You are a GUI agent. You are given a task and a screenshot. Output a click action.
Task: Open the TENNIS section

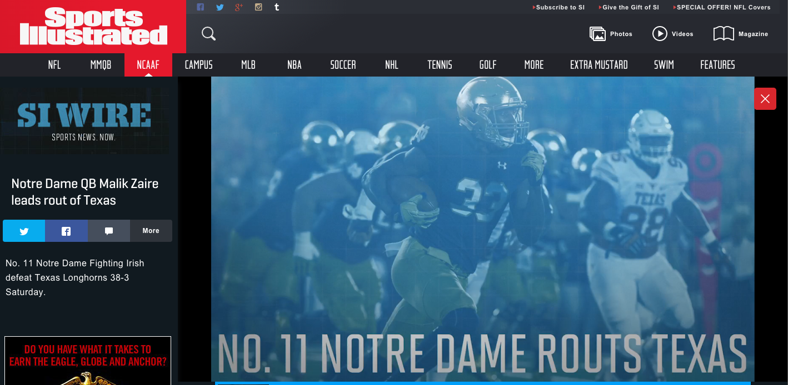pos(440,65)
